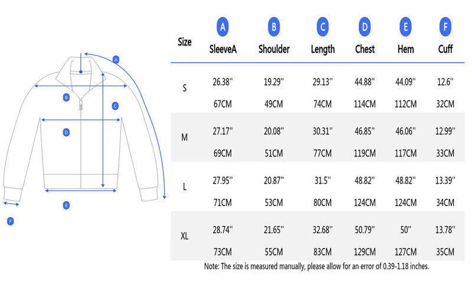Click the XL size row label
472x281 pixels.
coord(185,237)
